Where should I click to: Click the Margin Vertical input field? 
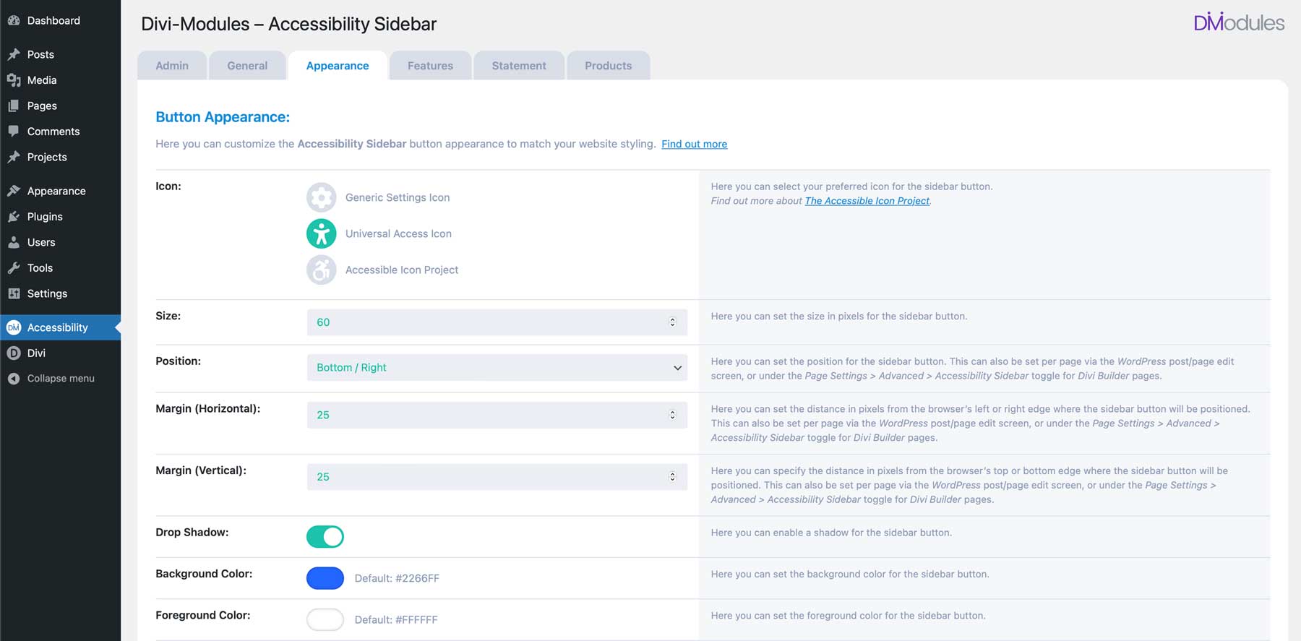pos(497,477)
